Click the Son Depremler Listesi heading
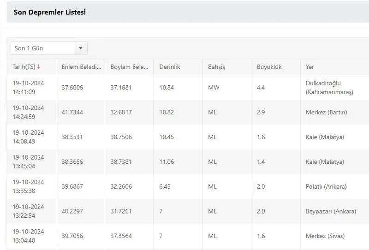 (49, 12)
